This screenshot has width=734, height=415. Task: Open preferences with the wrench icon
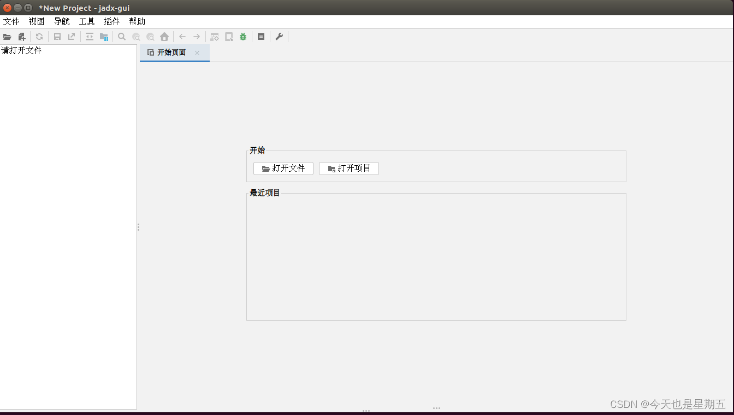click(x=279, y=37)
